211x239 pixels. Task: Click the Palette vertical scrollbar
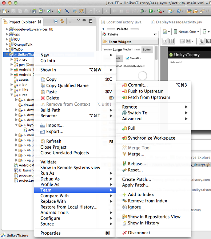click(x=156, y=53)
